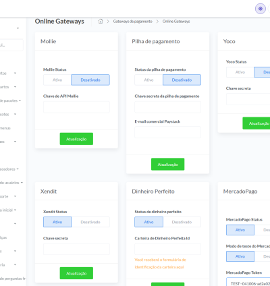The image size is (270, 286).
Task: Open the caret dropdown at top of sidebar
Action: (18, 28)
